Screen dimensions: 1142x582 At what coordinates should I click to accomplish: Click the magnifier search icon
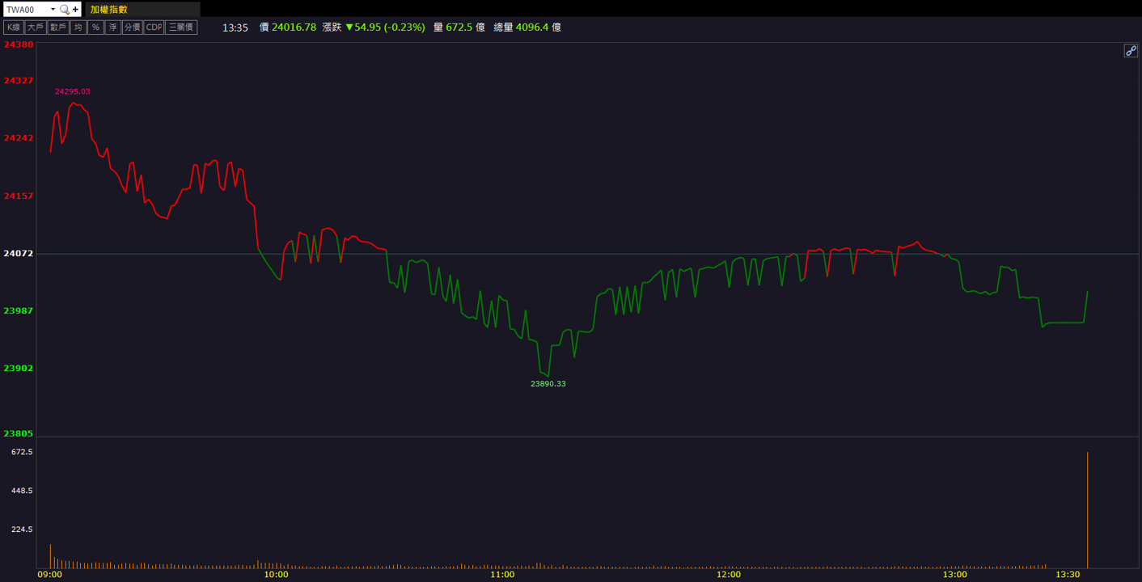(x=65, y=10)
